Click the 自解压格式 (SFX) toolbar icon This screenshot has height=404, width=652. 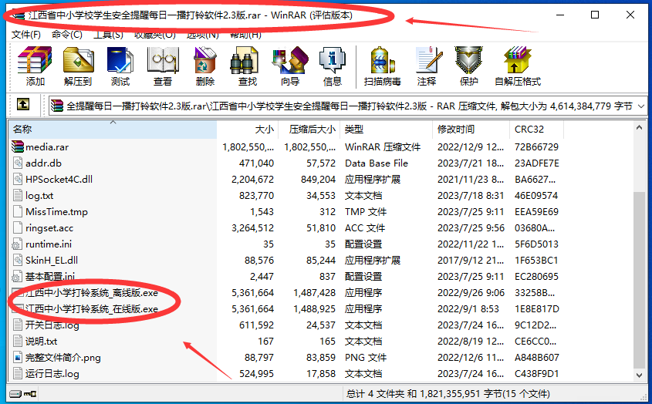click(x=517, y=61)
